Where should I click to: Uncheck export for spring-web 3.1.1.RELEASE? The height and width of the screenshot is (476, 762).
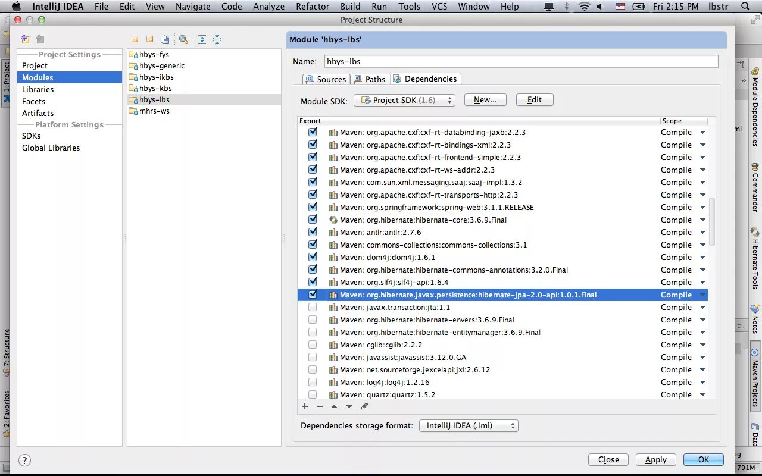coord(313,207)
